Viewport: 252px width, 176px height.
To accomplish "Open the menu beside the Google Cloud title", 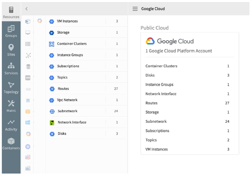I will (x=134, y=9).
